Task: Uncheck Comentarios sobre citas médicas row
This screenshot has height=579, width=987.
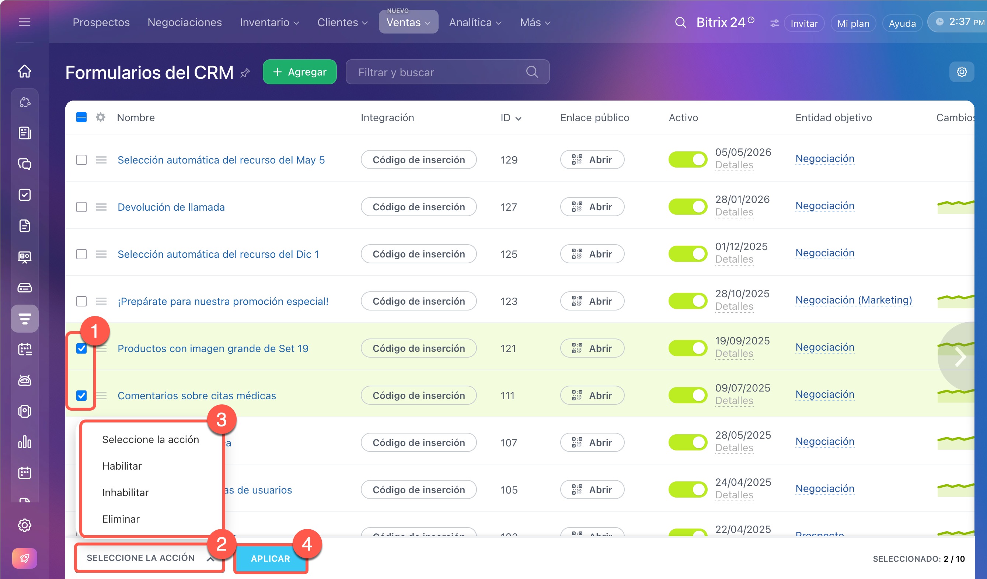Action: pos(81,396)
